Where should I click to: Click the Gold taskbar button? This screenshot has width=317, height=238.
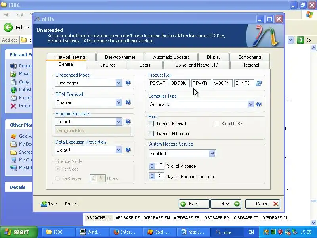coord(159,232)
